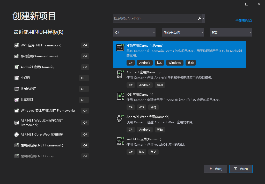This screenshot has width=265, height=184.
Task: Click the 搜索模板 search input field
Action: [x=155, y=18]
